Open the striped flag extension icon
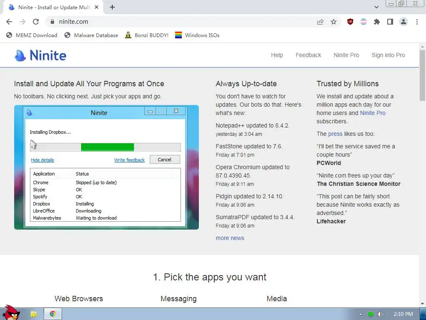 364,22
